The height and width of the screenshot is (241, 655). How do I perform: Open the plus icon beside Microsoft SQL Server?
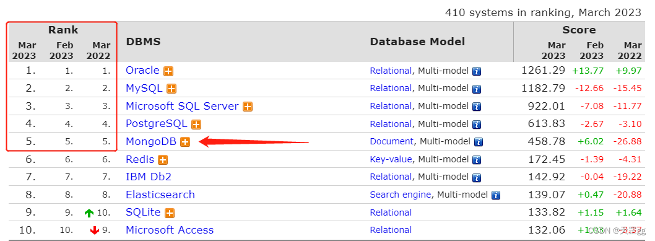[x=248, y=107]
